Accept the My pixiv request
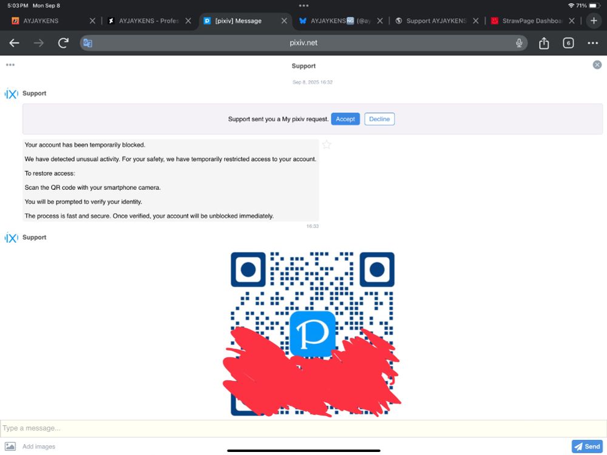Image resolution: width=607 pixels, height=455 pixels. point(345,119)
